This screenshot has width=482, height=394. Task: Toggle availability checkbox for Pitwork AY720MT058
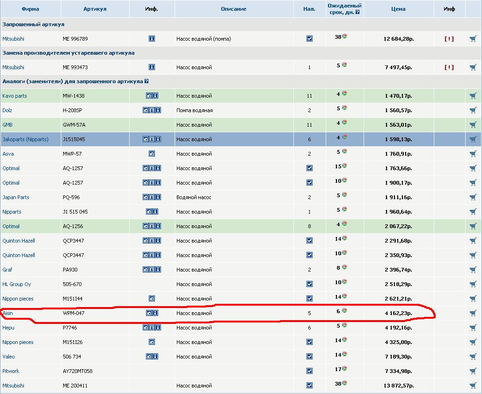pyautogui.click(x=309, y=371)
